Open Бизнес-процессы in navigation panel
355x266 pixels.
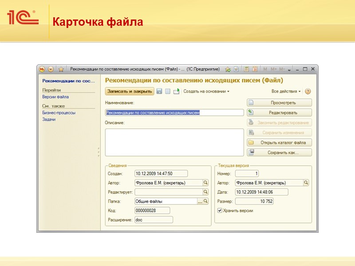pos(59,113)
